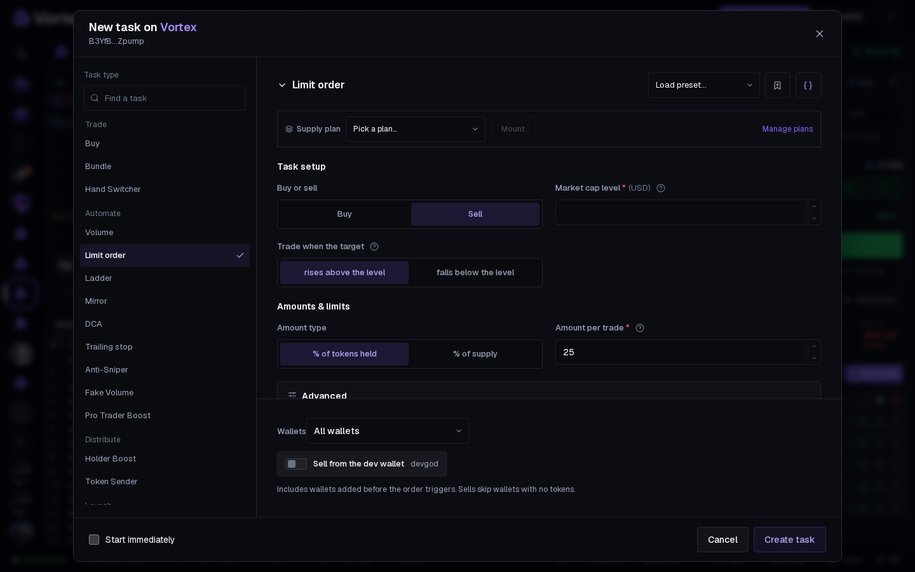Check the Start immediately checkbox
This screenshot has width=915, height=572.
(94, 540)
